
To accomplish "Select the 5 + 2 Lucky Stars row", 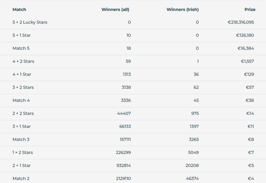I will (133, 23).
